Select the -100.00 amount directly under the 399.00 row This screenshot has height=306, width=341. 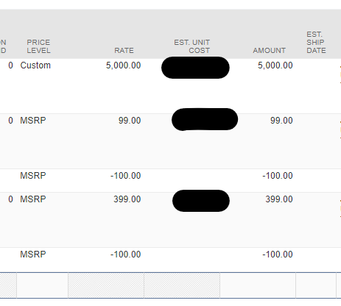coord(278,255)
